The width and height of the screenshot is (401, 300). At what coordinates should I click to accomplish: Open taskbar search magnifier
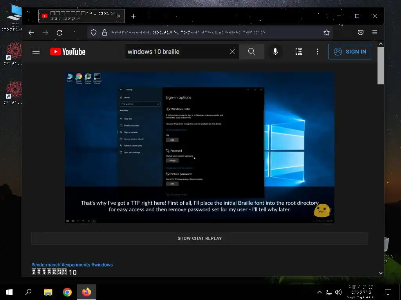click(28, 292)
